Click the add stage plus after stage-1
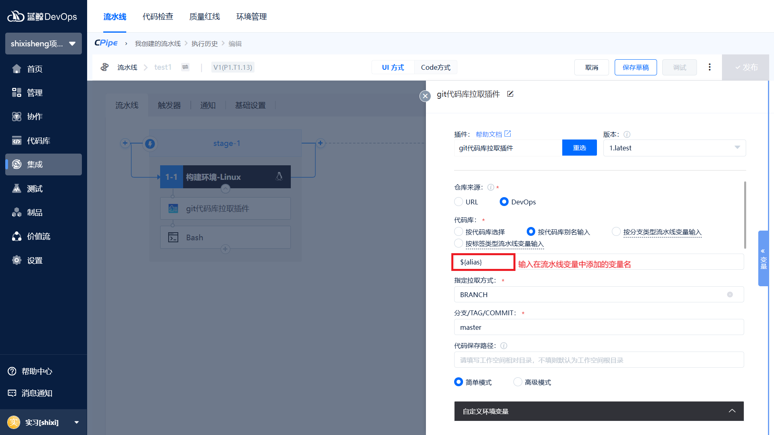Screen dimensions: 774x435 (320, 143)
